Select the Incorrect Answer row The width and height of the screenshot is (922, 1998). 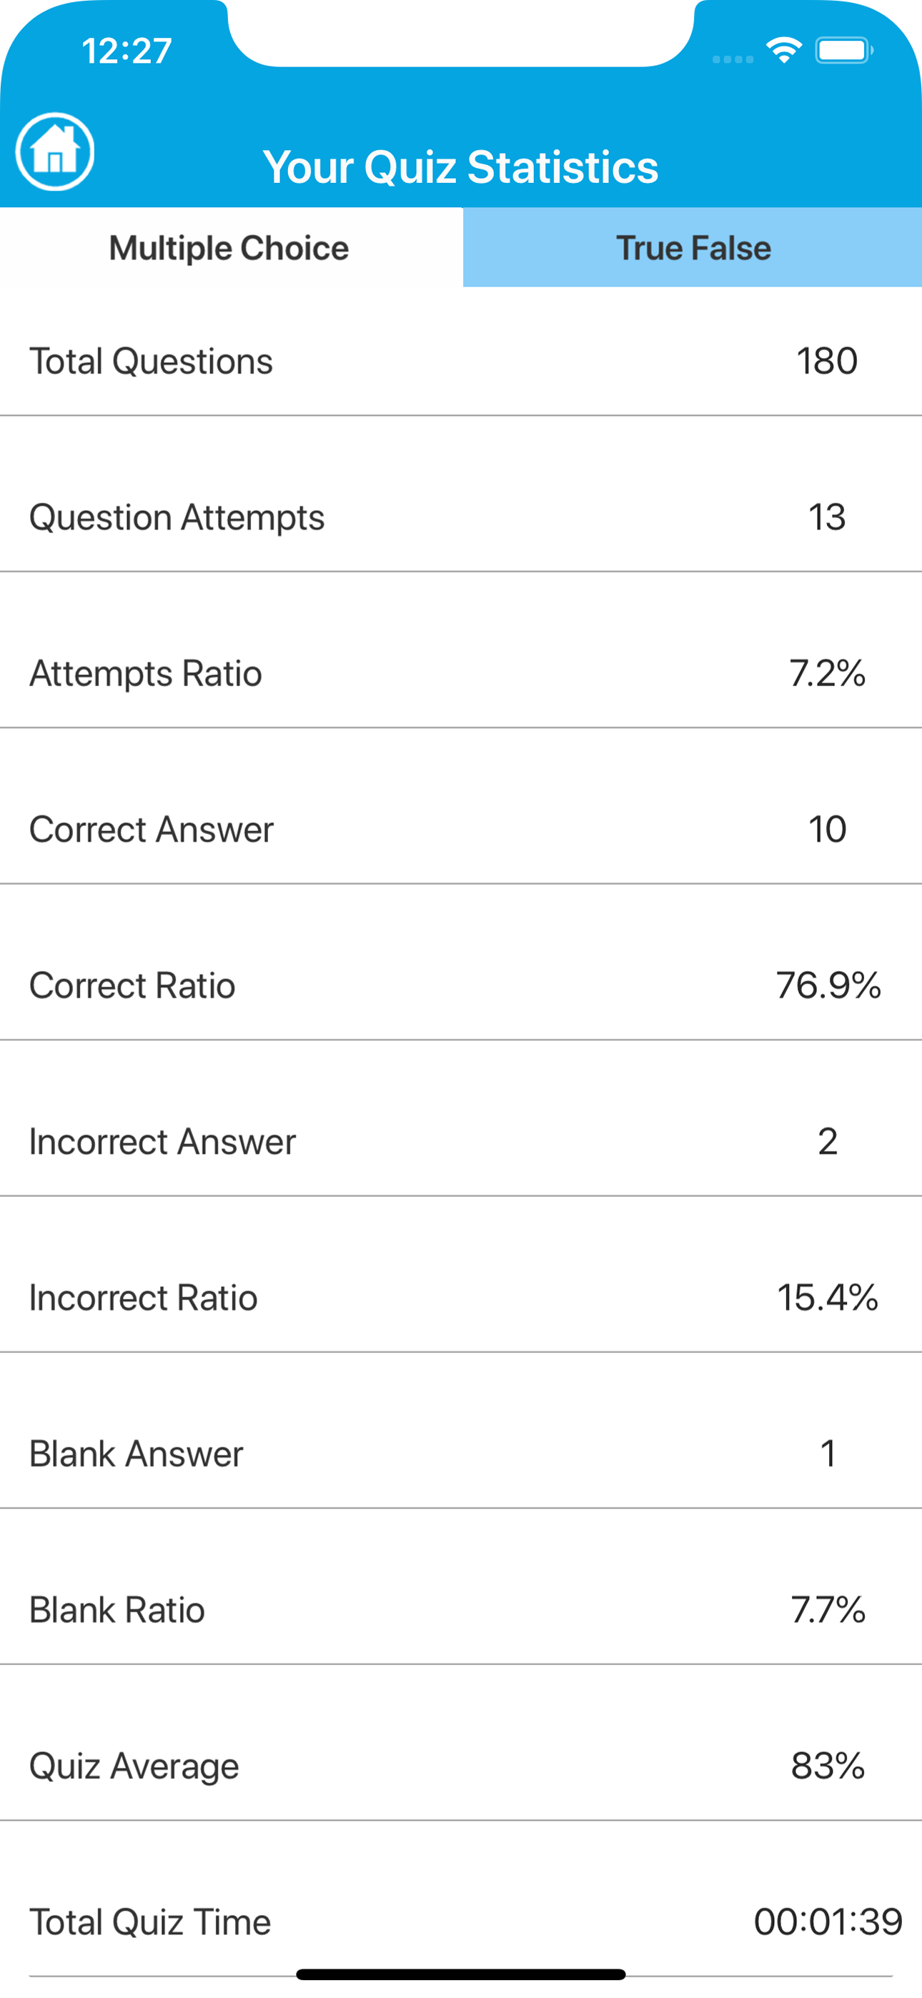[x=461, y=1141]
